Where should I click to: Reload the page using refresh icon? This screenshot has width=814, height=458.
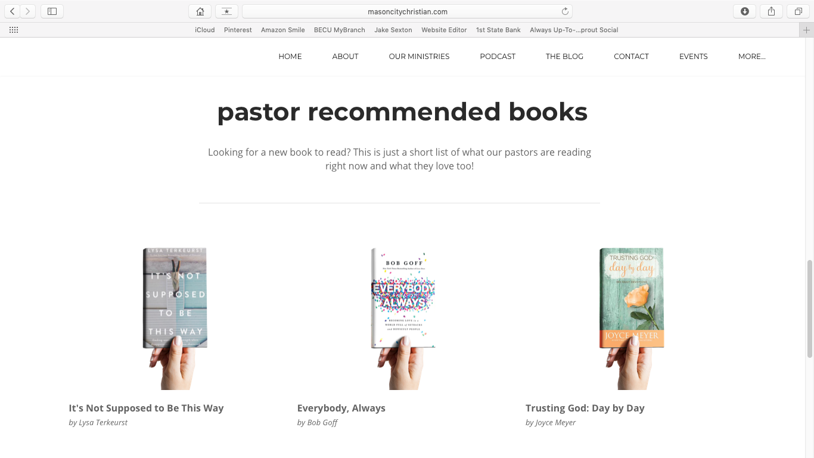[565, 11]
